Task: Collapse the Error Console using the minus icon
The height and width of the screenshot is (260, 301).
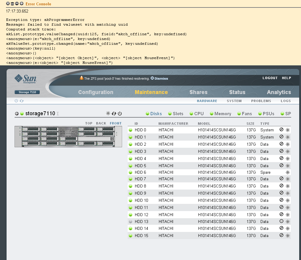Action: 17,4
